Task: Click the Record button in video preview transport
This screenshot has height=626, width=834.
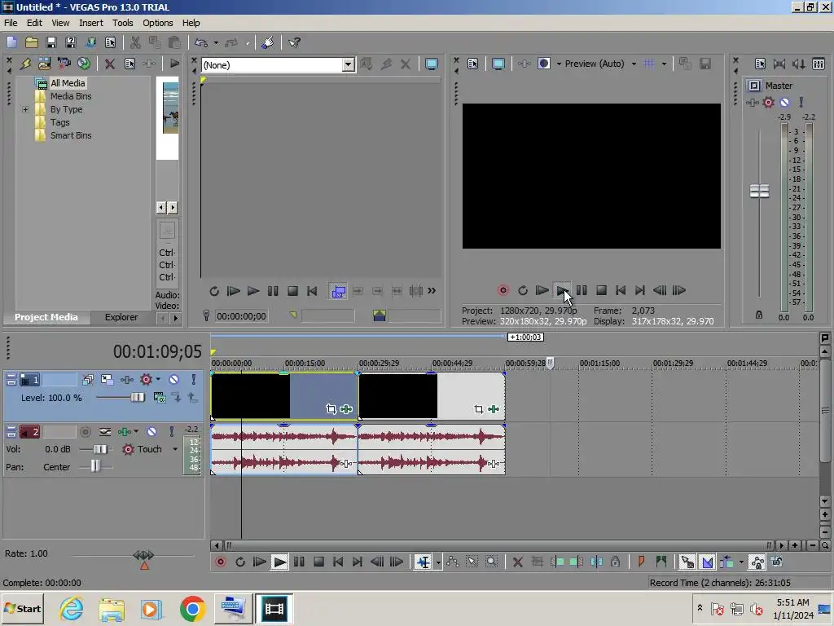Action: click(x=503, y=290)
